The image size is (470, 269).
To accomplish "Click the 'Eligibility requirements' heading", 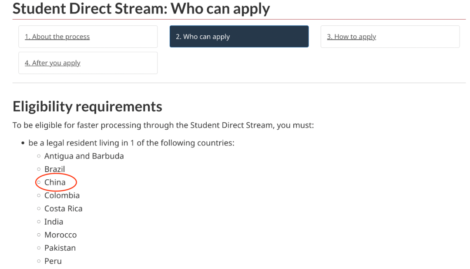I will (87, 106).
